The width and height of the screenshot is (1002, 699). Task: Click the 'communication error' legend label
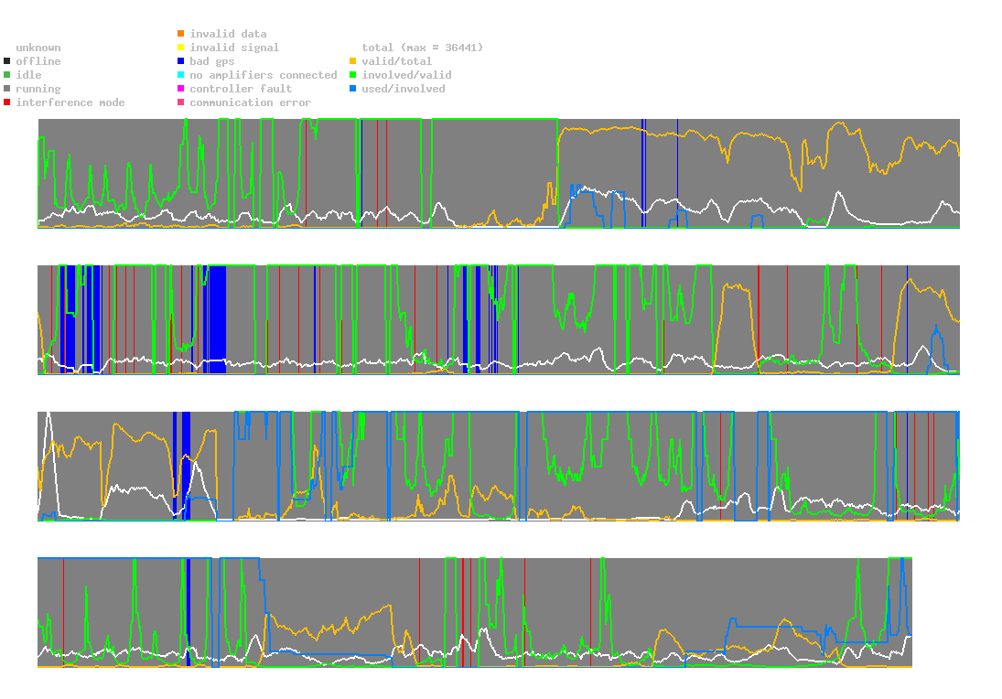point(251,102)
